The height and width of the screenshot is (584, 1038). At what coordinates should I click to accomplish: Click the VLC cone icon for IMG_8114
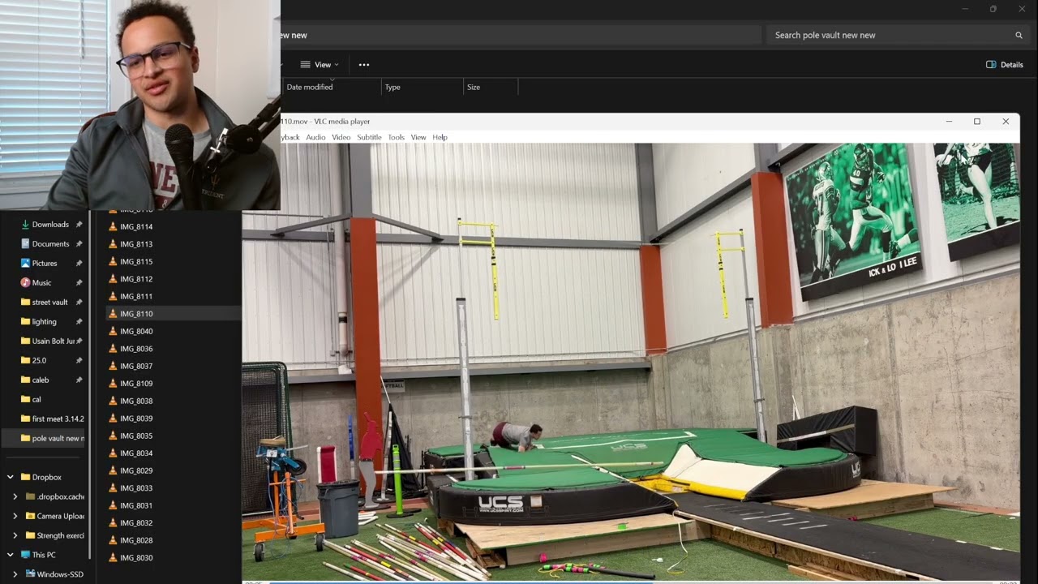click(x=113, y=226)
